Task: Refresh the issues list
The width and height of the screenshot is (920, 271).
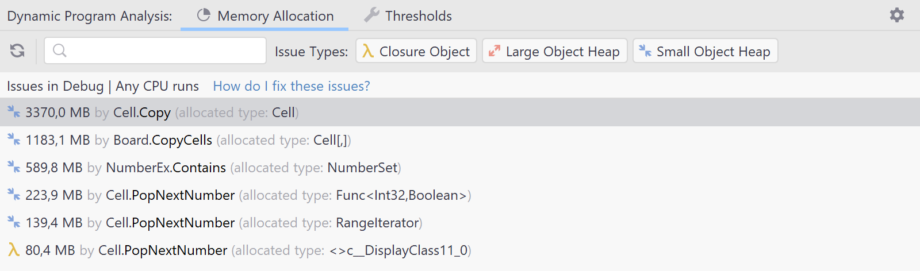Action: click(x=17, y=51)
